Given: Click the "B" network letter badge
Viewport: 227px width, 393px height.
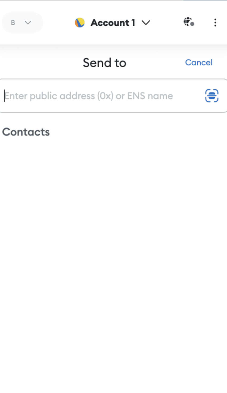Looking at the screenshot, I should click(x=13, y=23).
